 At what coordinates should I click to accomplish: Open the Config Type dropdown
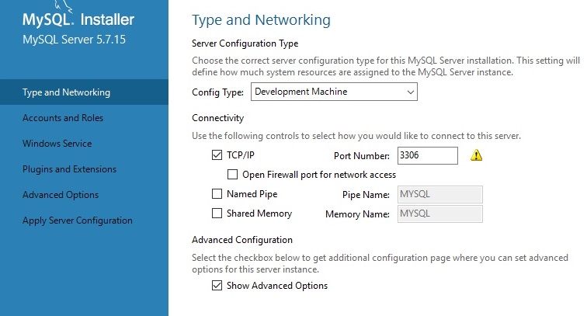[x=334, y=92]
